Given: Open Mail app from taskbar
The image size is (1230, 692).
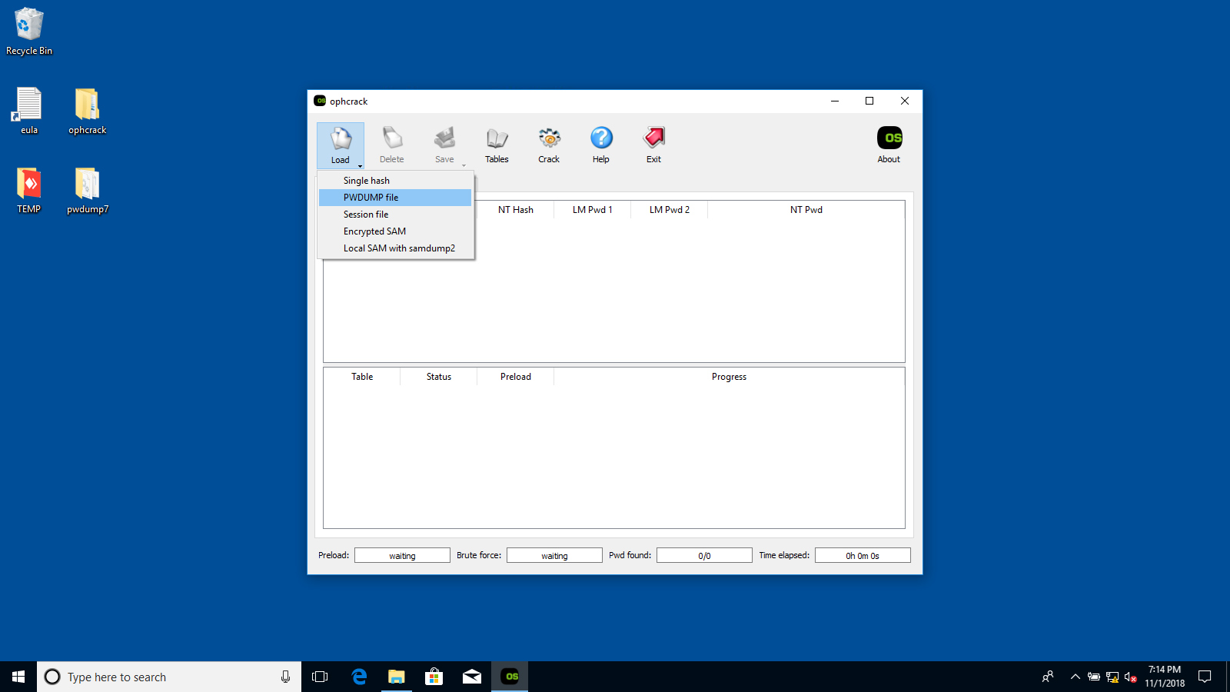Looking at the screenshot, I should point(472,677).
